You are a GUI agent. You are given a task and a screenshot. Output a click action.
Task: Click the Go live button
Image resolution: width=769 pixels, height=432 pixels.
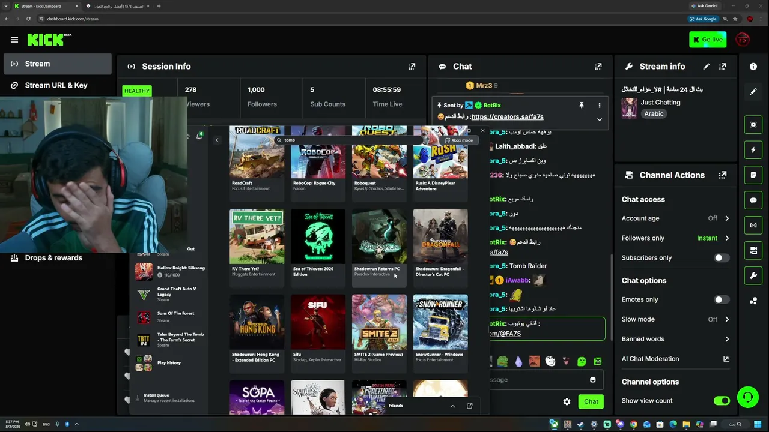[708, 40]
